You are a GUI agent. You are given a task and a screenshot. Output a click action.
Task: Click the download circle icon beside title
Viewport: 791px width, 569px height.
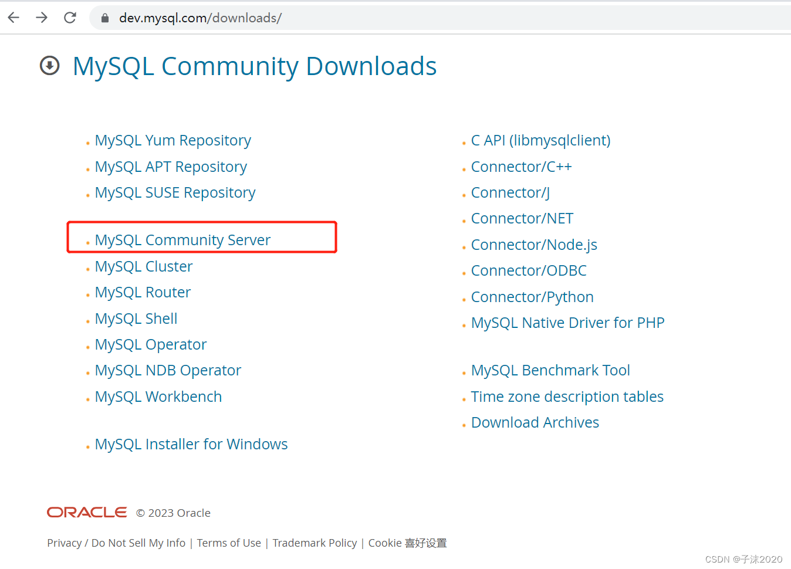tap(50, 66)
